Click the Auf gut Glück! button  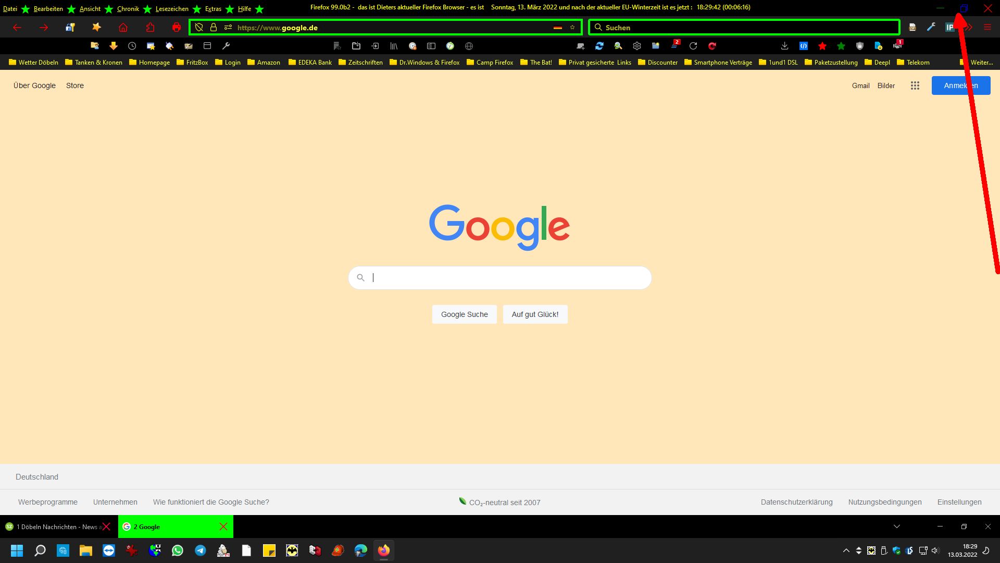tap(535, 314)
